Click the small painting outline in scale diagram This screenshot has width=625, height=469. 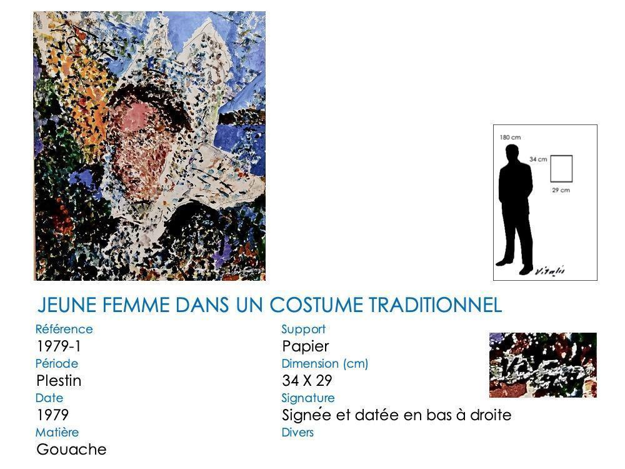pyautogui.click(x=561, y=169)
